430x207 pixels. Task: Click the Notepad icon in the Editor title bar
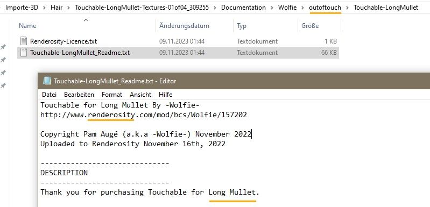(47, 81)
